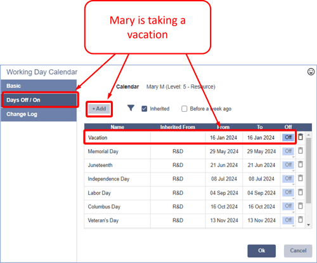Uncheck the Inherited checkbox

point(145,109)
